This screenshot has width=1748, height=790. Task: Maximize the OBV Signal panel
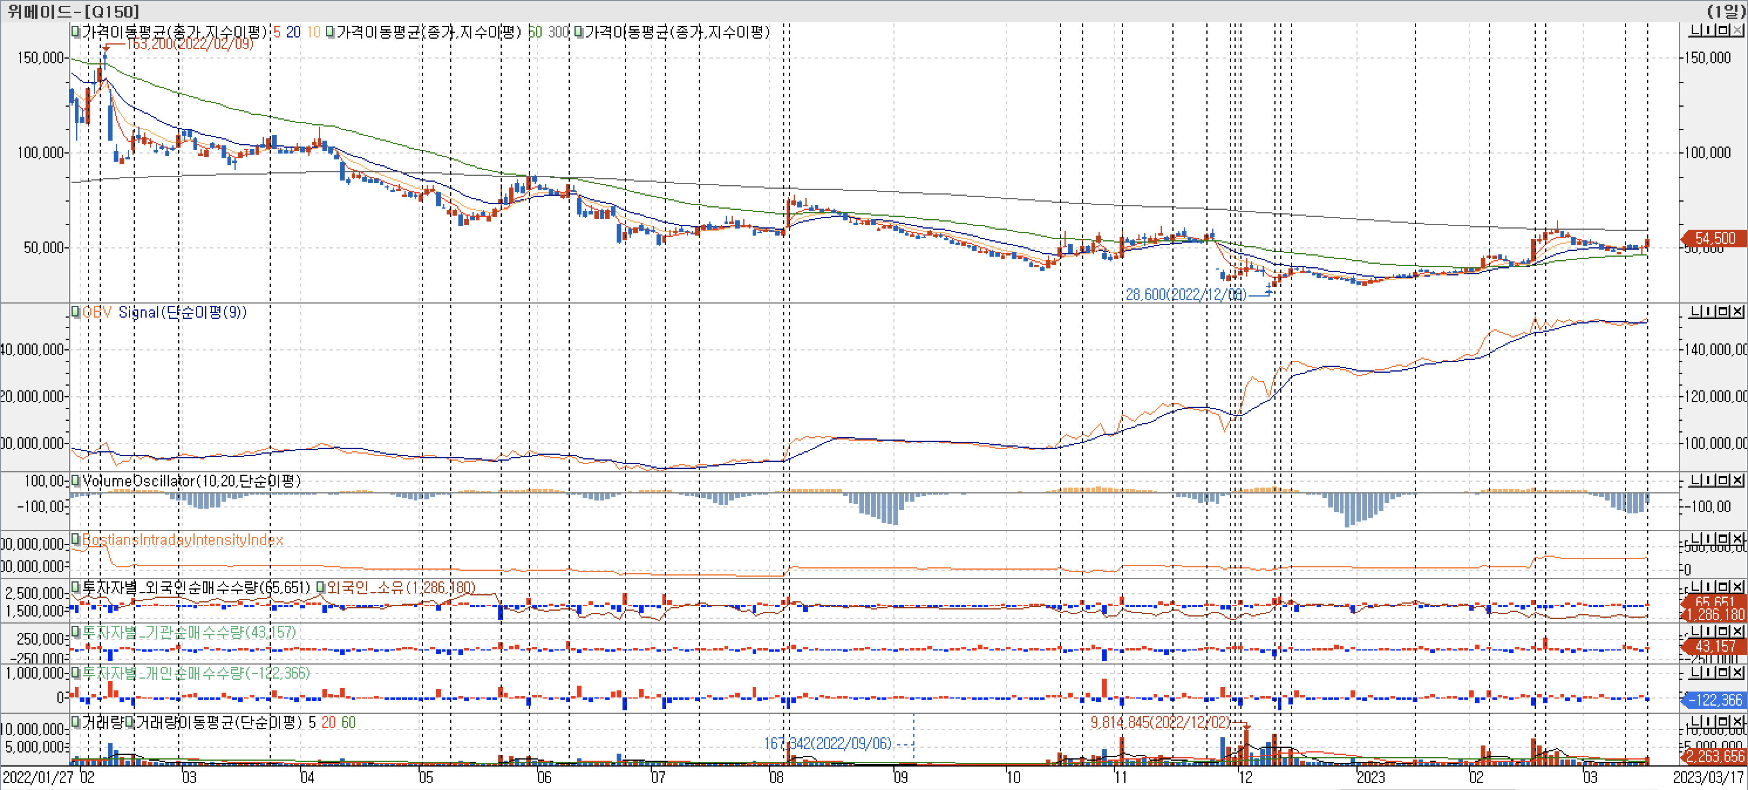(1722, 312)
